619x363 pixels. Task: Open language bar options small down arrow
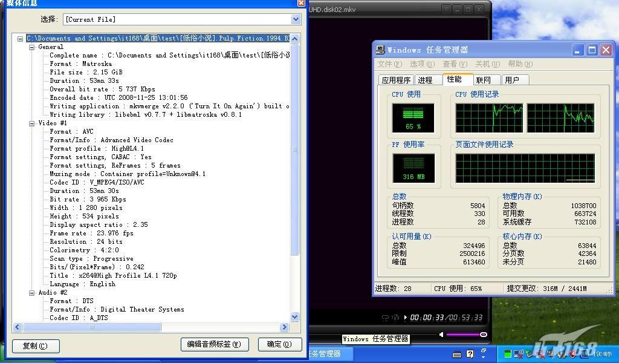tap(484, 357)
